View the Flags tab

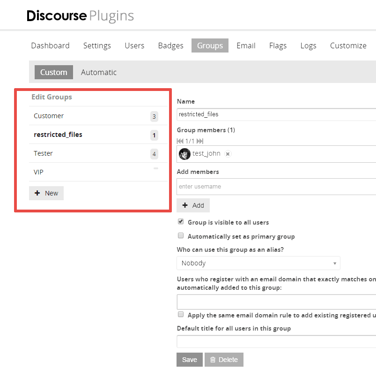pyautogui.click(x=278, y=45)
